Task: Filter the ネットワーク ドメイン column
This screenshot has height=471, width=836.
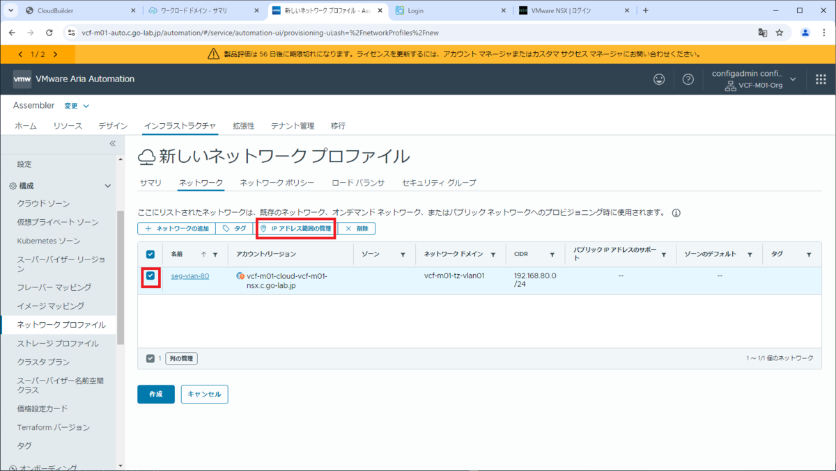Action: tap(493, 255)
